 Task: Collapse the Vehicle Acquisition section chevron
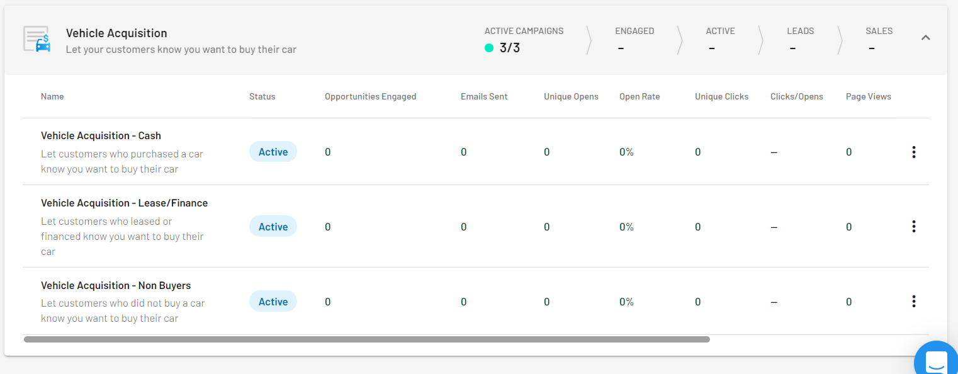pyautogui.click(x=925, y=38)
